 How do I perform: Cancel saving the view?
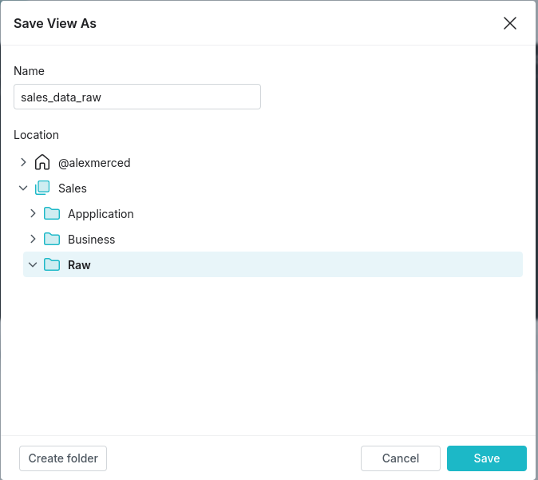pos(401,458)
